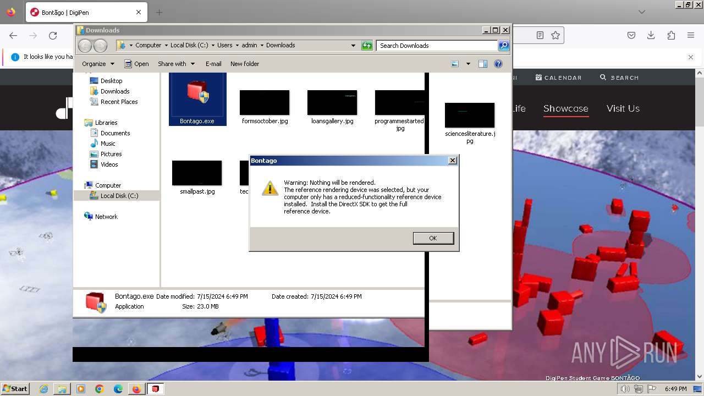Dismiss Firefox notification bar
Screen dimensions: 704x396
pyautogui.click(x=691, y=57)
